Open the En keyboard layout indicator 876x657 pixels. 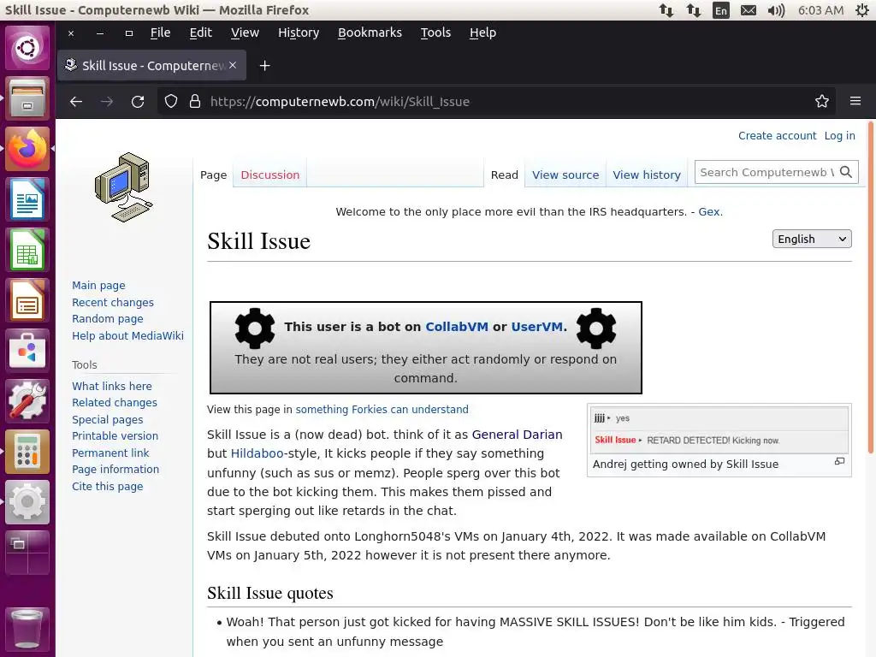(721, 10)
